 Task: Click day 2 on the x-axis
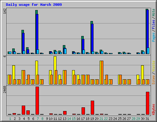[15, 119]
